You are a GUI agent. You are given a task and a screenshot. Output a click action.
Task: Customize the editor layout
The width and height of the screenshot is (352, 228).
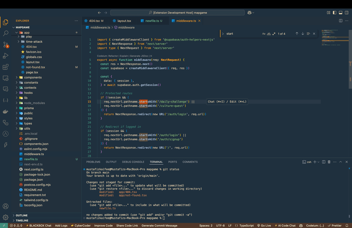pyautogui.click(x=329, y=13)
